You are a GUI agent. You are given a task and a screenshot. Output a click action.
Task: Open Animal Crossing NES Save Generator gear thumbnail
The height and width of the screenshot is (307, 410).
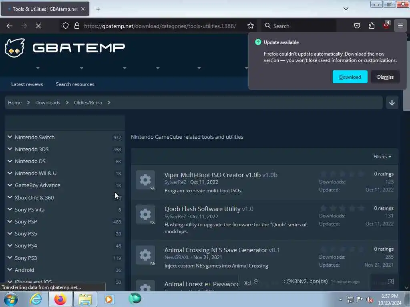145,255
